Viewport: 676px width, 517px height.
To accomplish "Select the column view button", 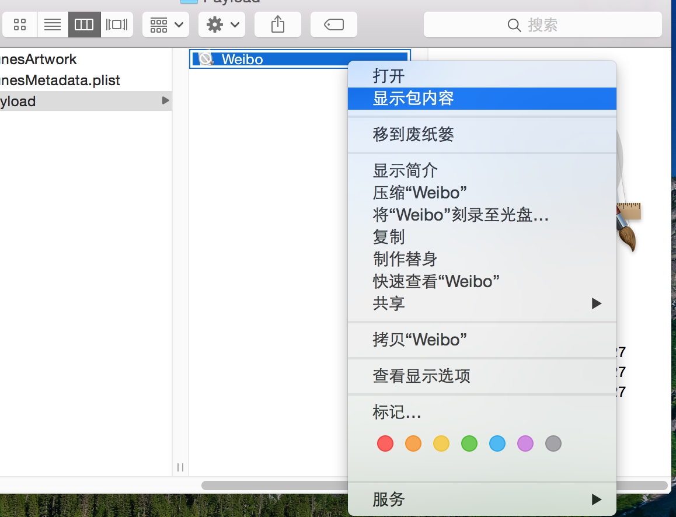I will (x=84, y=25).
